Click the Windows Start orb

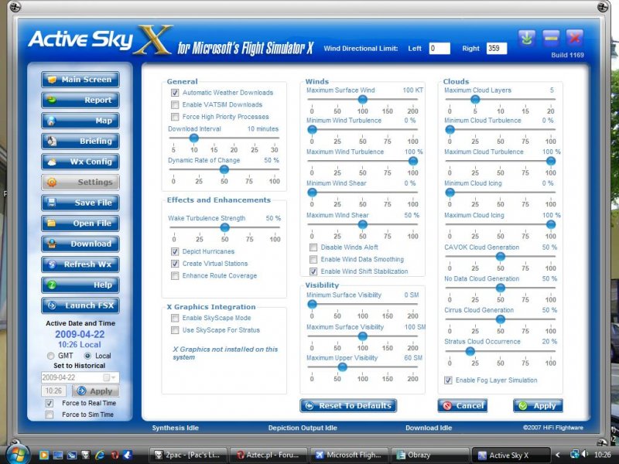15,454
